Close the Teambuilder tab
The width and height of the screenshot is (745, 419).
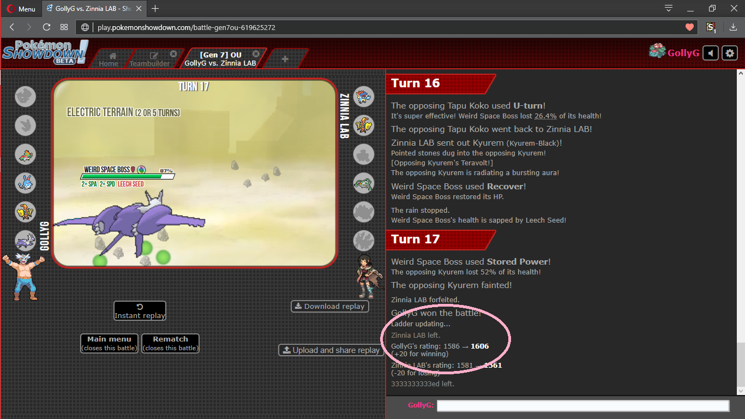[173, 53]
